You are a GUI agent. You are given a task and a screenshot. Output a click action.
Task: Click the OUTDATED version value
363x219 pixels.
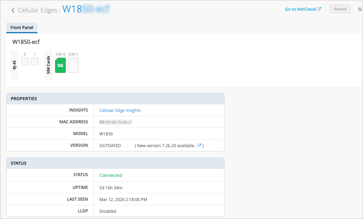pyautogui.click(x=110, y=146)
